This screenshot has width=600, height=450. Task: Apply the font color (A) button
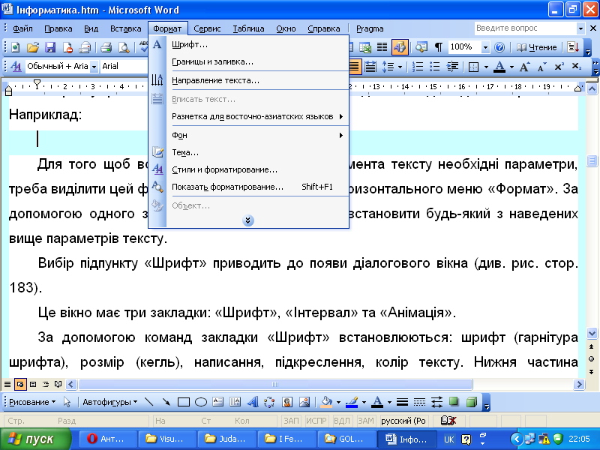(499, 67)
